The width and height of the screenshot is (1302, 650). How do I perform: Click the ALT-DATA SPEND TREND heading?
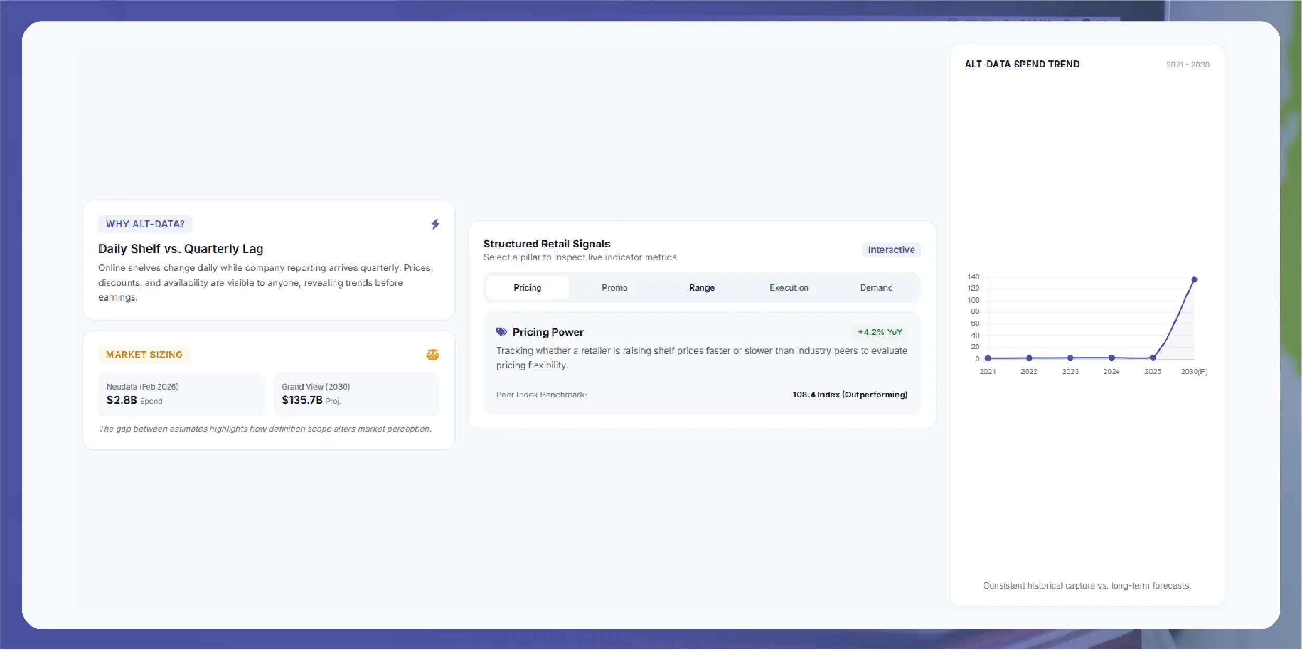pos(1022,64)
